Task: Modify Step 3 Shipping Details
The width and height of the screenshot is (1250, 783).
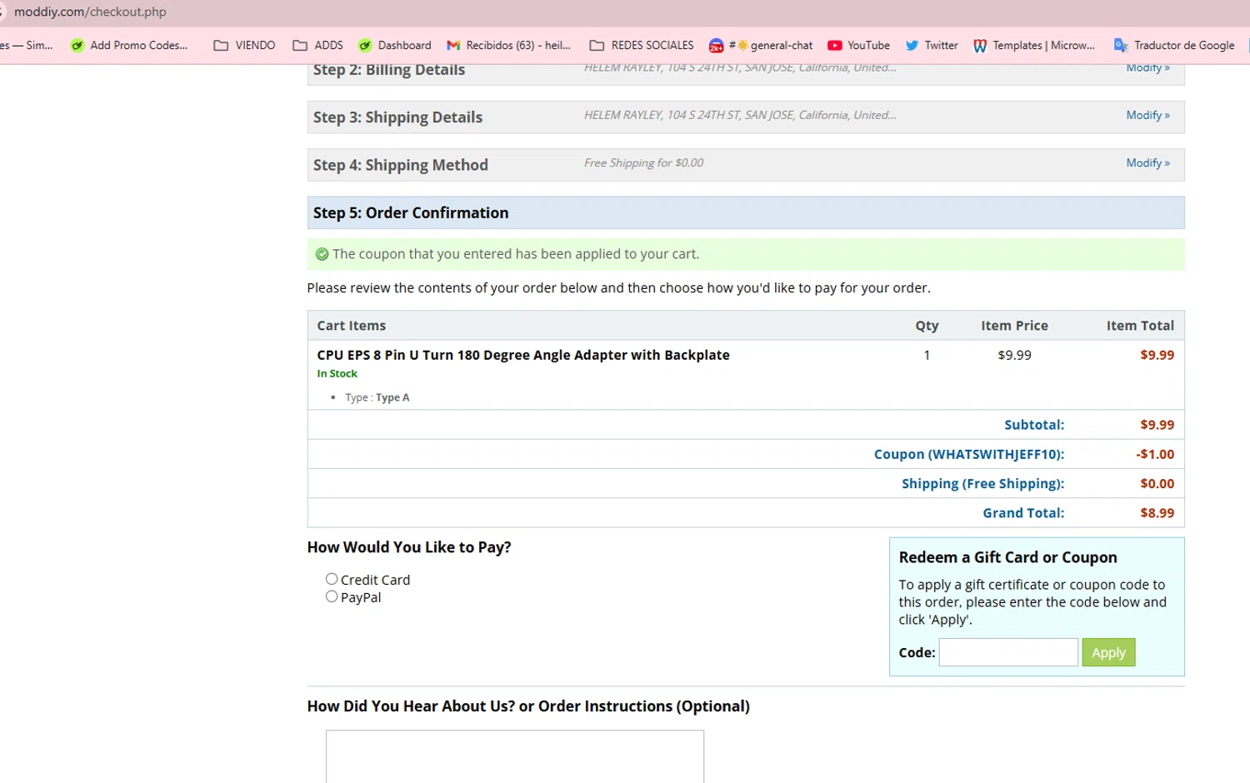Action: (x=1147, y=115)
